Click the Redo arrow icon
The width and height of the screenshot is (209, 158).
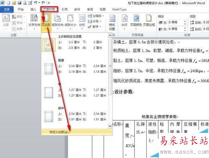(x=43, y=3)
